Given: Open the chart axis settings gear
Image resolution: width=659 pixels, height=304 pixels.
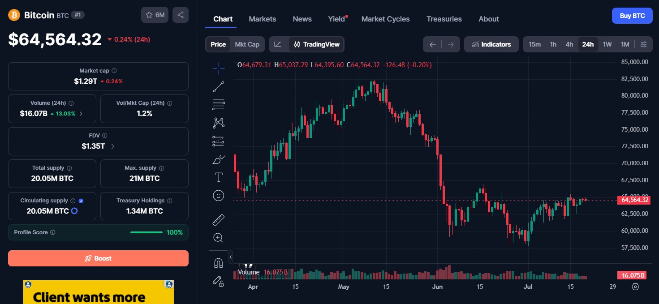Looking at the screenshot, I should pyautogui.click(x=635, y=287).
